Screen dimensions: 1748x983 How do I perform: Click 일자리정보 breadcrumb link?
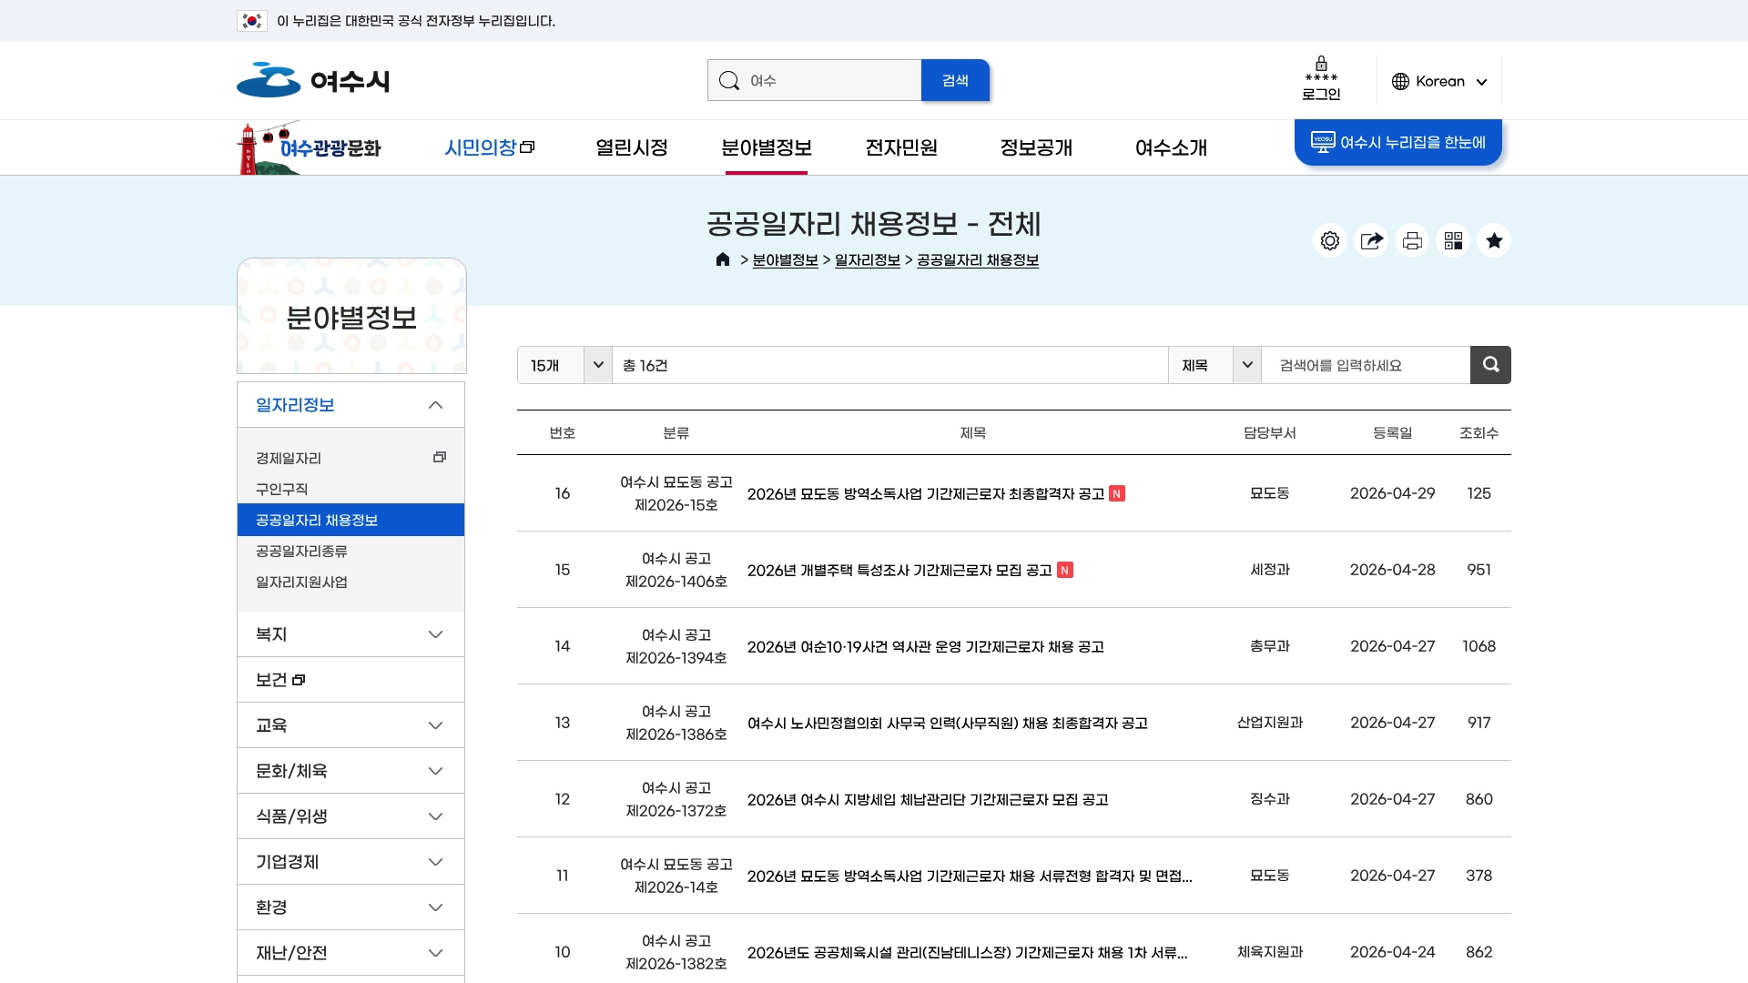pyautogui.click(x=867, y=259)
